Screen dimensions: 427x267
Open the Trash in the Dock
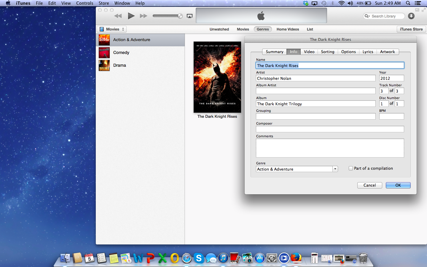pos(363,258)
